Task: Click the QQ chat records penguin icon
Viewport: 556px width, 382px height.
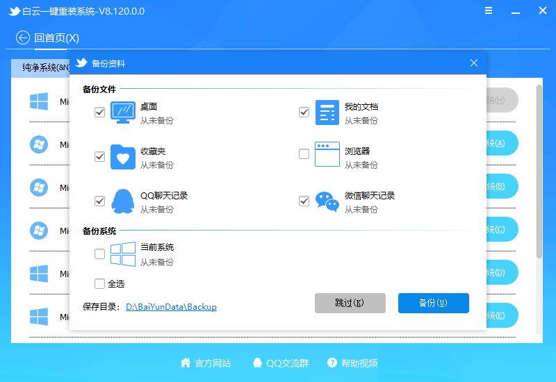Action: tap(123, 201)
